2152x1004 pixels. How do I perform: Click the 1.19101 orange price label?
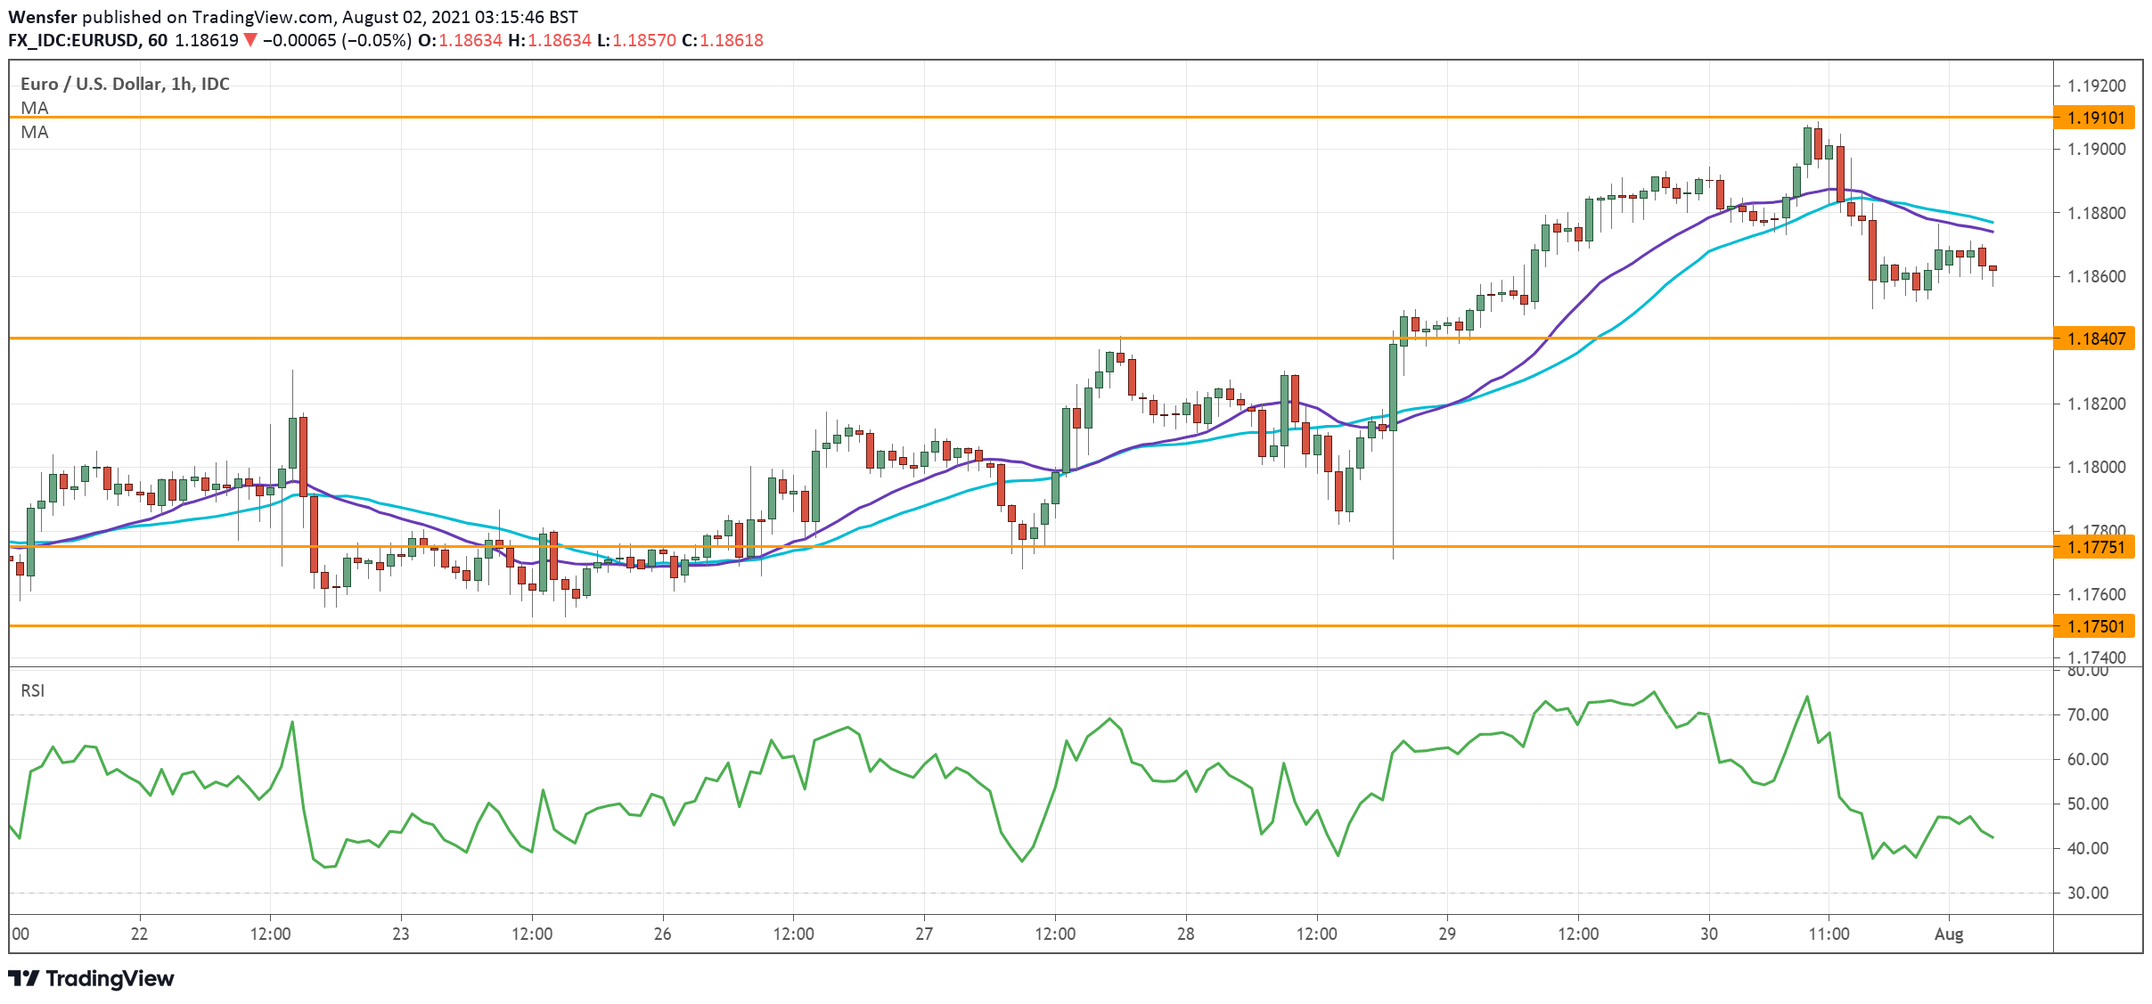(2095, 118)
